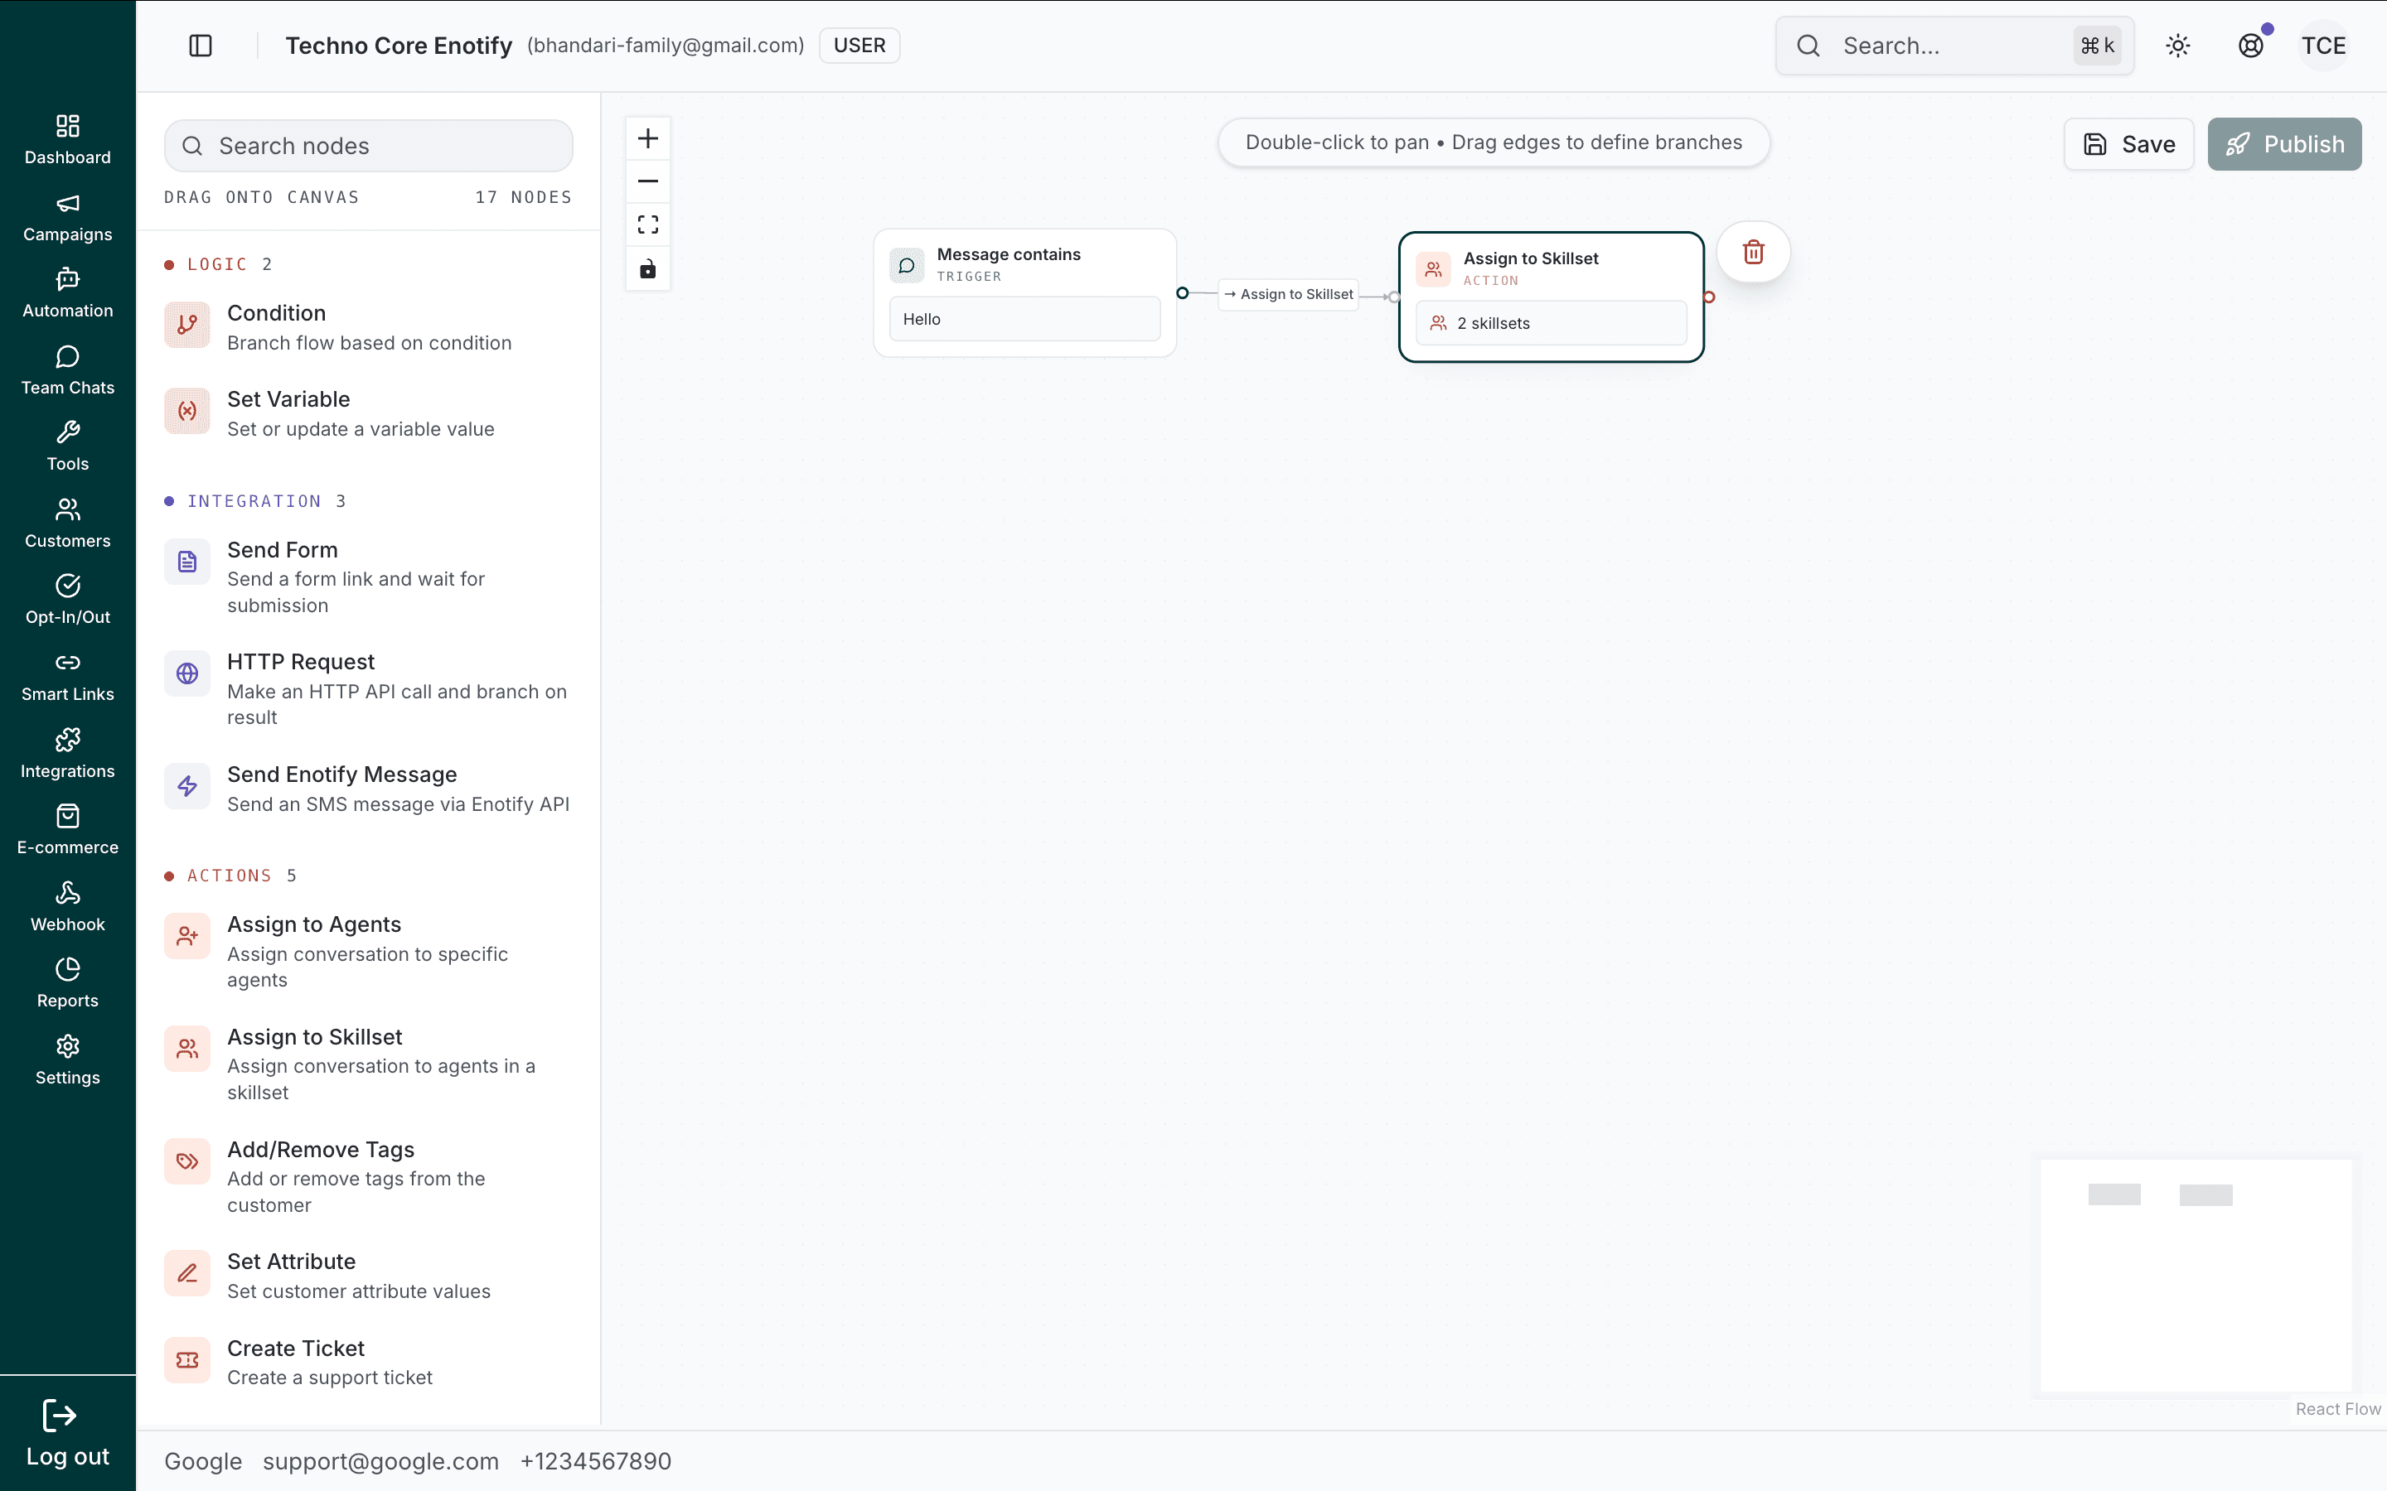
Task: Click the +1234567890 footer text
Action: 596,1460
